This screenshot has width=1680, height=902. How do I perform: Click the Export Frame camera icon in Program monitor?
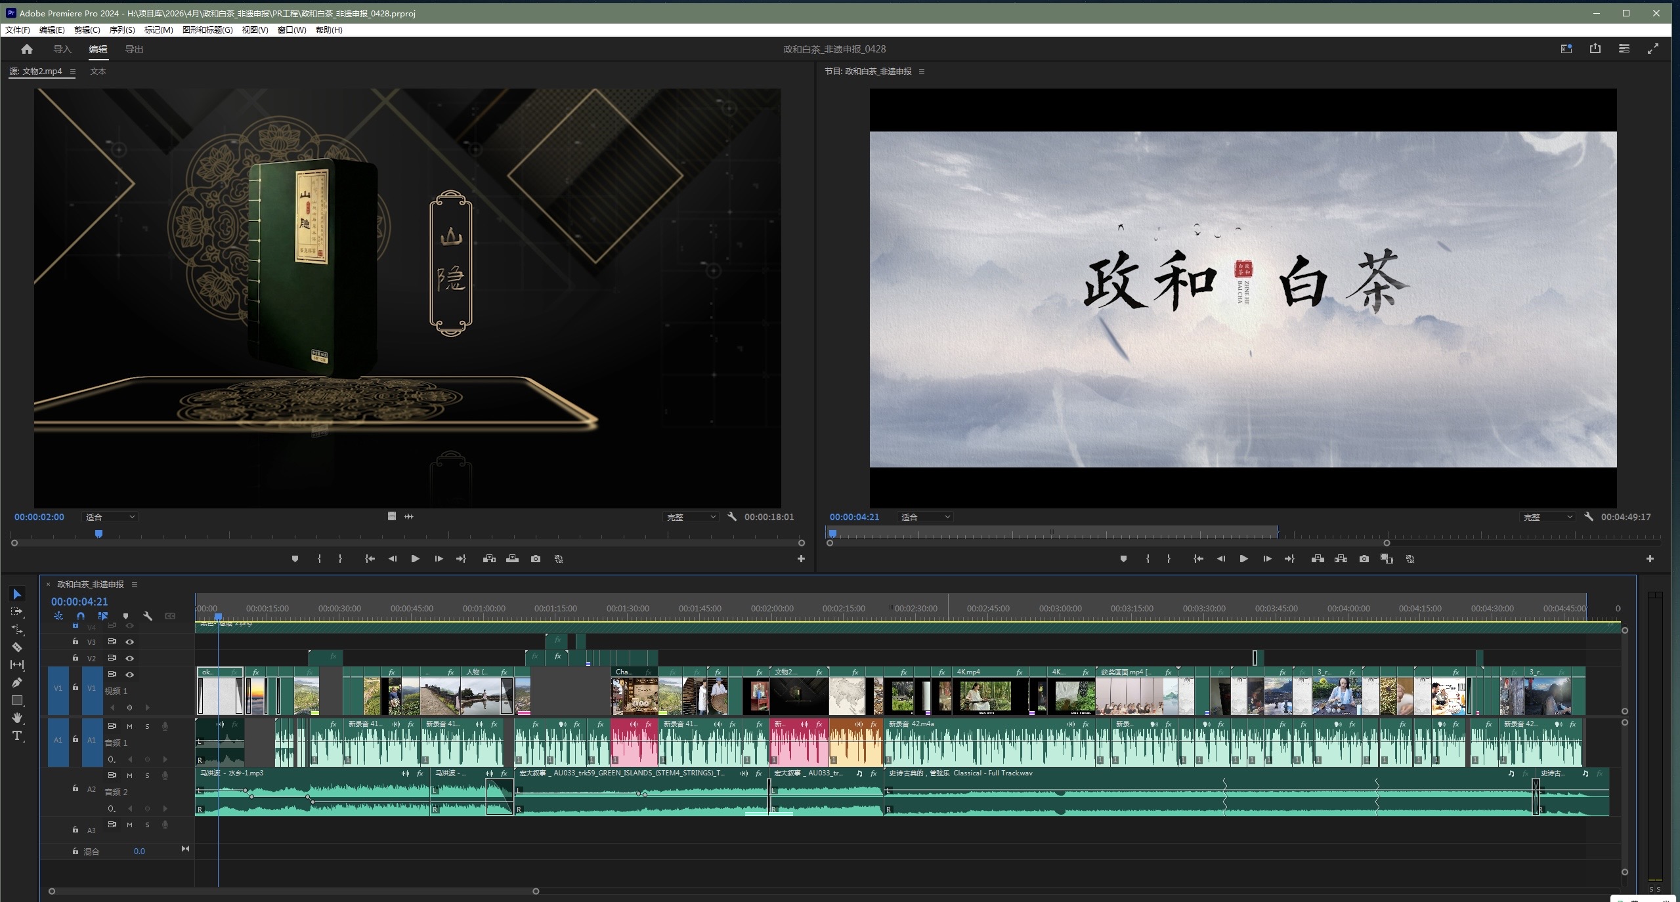[1364, 559]
